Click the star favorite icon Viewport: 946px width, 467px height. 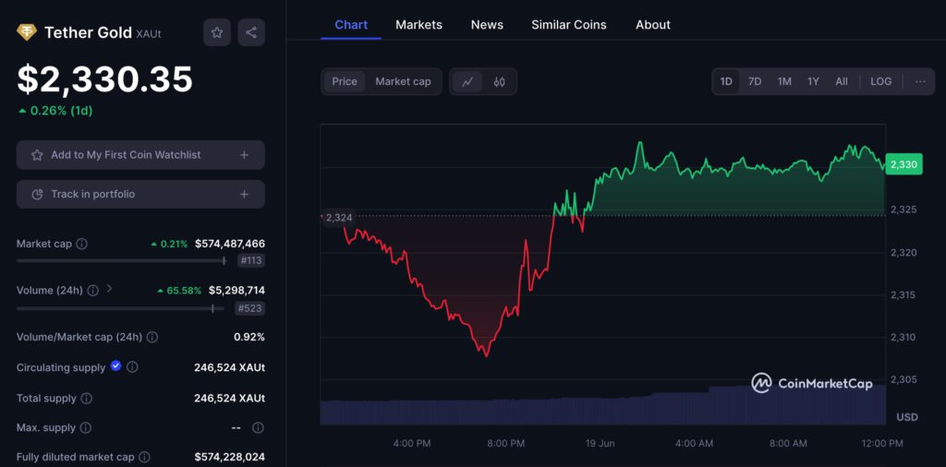point(217,32)
